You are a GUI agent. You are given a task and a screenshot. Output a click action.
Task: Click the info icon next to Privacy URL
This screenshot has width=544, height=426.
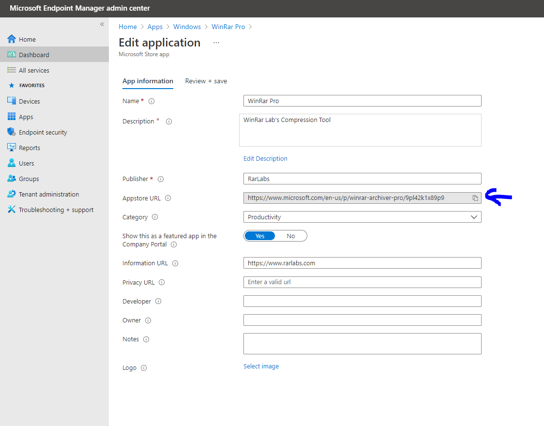tap(162, 282)
